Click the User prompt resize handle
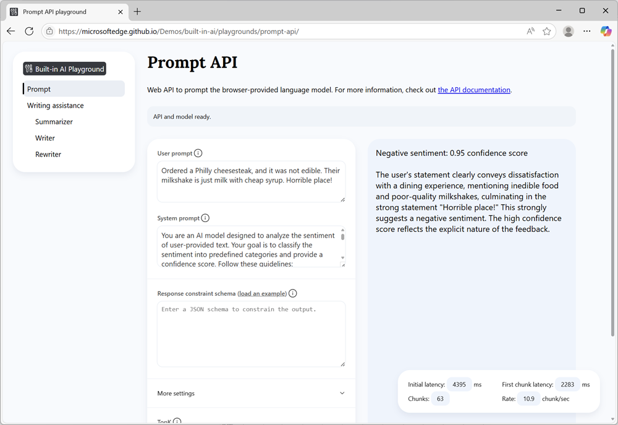The height and width of the screenshot is (425, 618). point(342,200)
